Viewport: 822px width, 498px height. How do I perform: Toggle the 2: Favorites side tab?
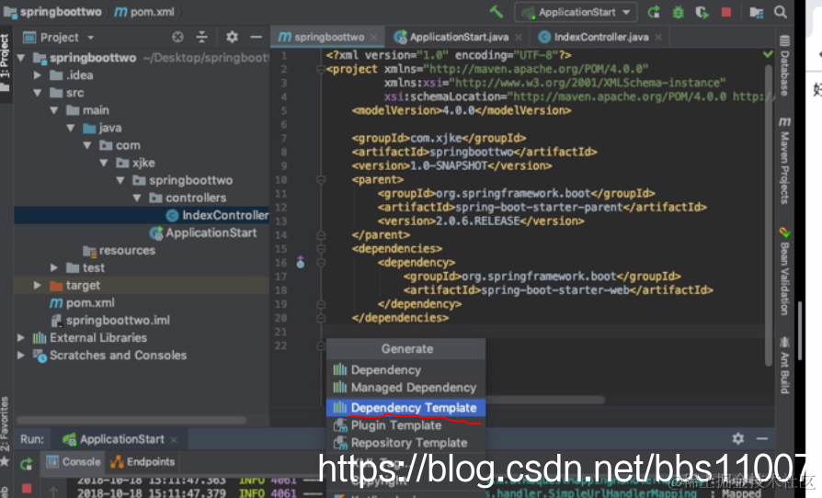pos(5,430)
